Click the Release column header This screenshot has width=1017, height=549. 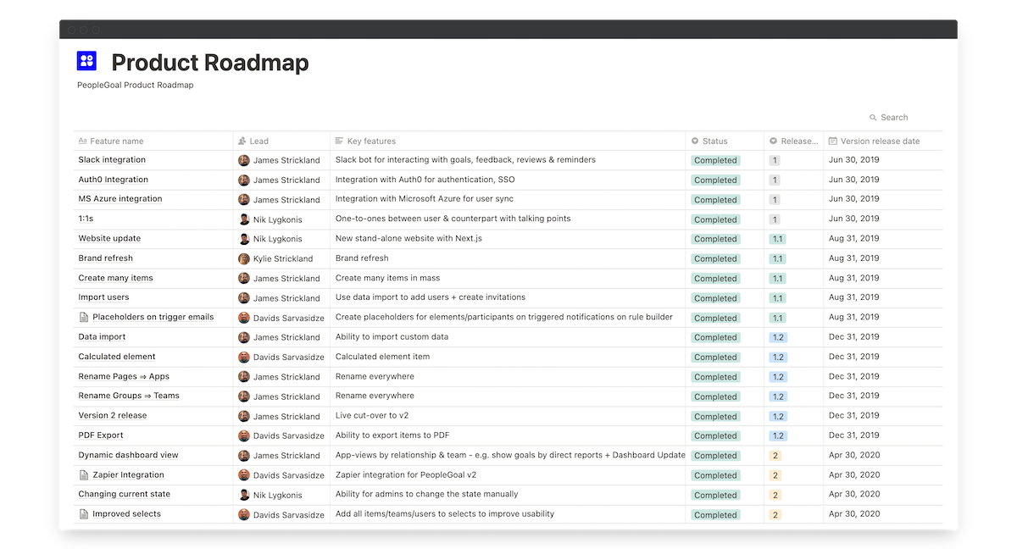tap(793, 141)
